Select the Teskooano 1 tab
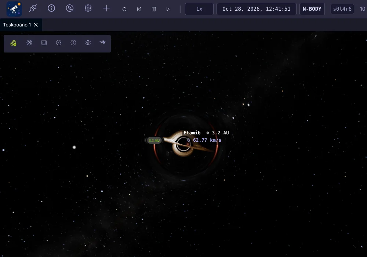The height and width of the screenshot is (257, 367). [17, 25]
